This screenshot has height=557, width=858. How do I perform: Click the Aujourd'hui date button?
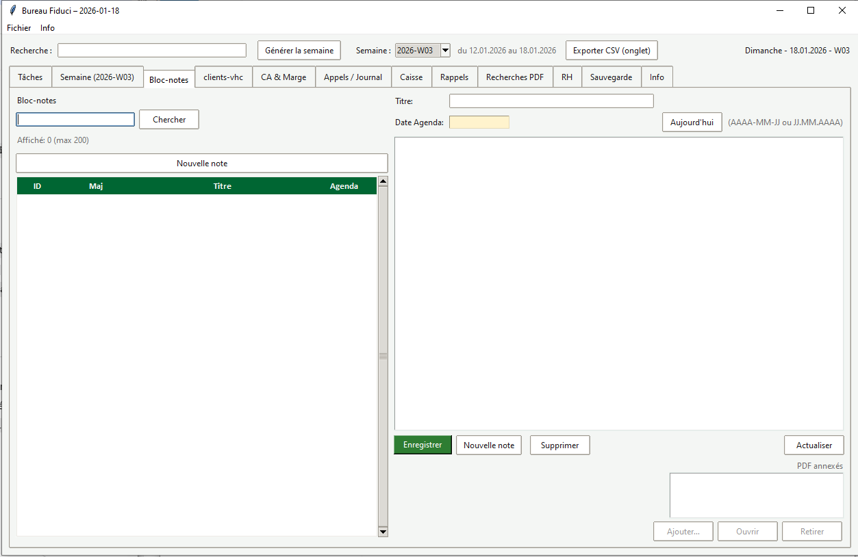[x=692, y=122]
